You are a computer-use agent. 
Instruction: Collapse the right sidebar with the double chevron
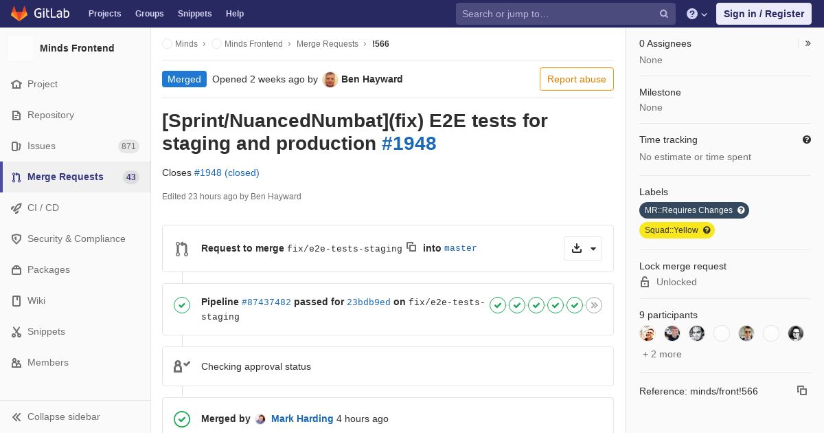pos(808,43)
